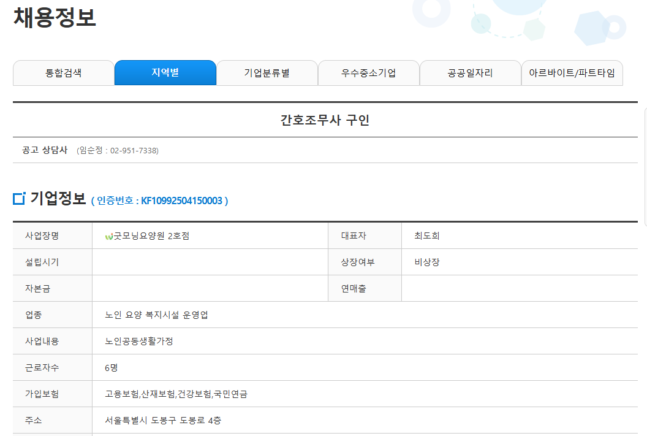
Task: Select the 공공일자리 tab
Action: 470,72
